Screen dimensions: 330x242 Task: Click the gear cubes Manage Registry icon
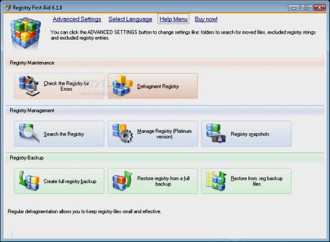[122, 133]
